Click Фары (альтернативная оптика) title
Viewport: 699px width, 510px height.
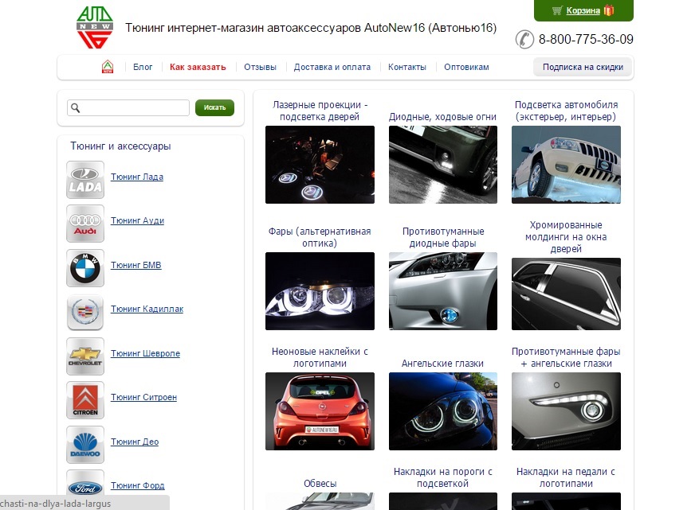click(x=320, y=237)
